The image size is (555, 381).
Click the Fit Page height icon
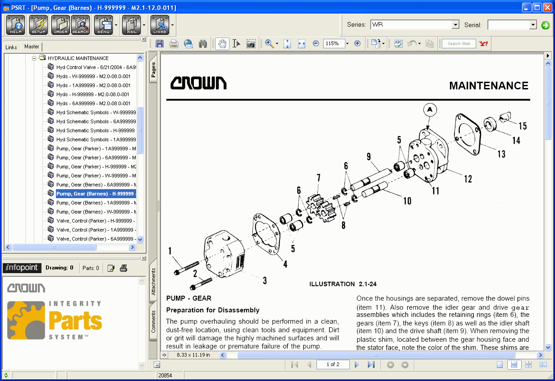[287, 44]
